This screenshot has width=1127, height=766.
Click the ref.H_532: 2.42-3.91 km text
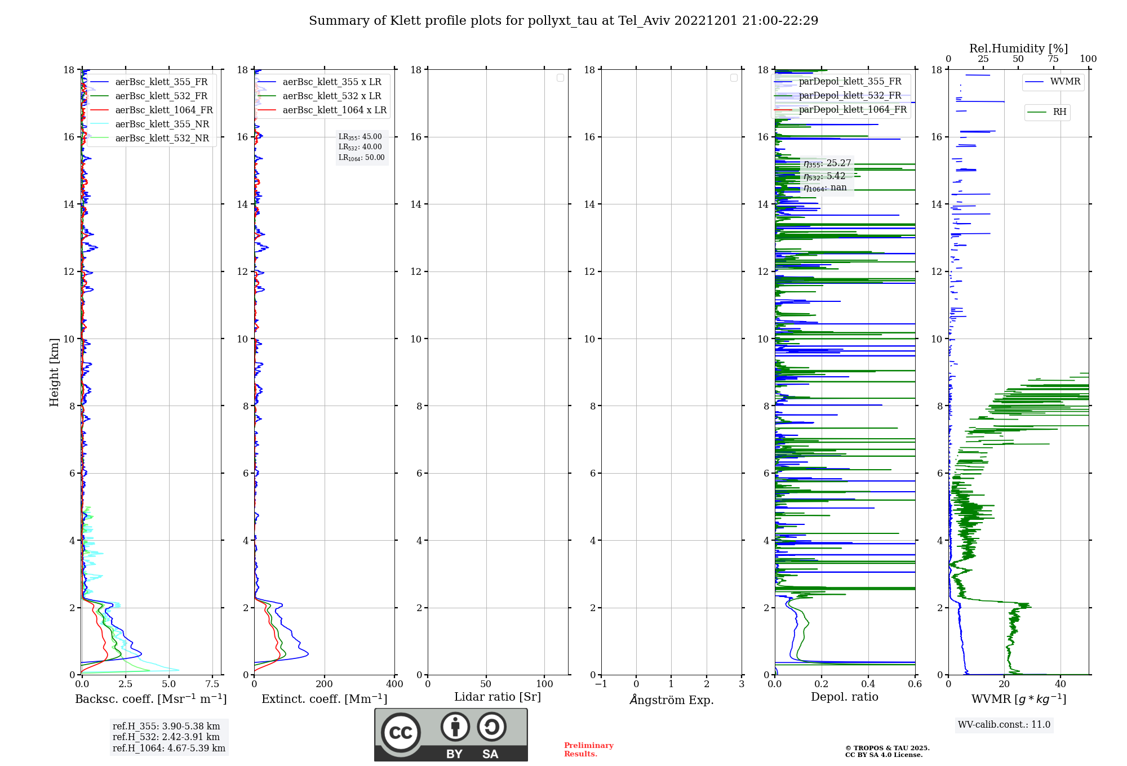tap(166, 737)
